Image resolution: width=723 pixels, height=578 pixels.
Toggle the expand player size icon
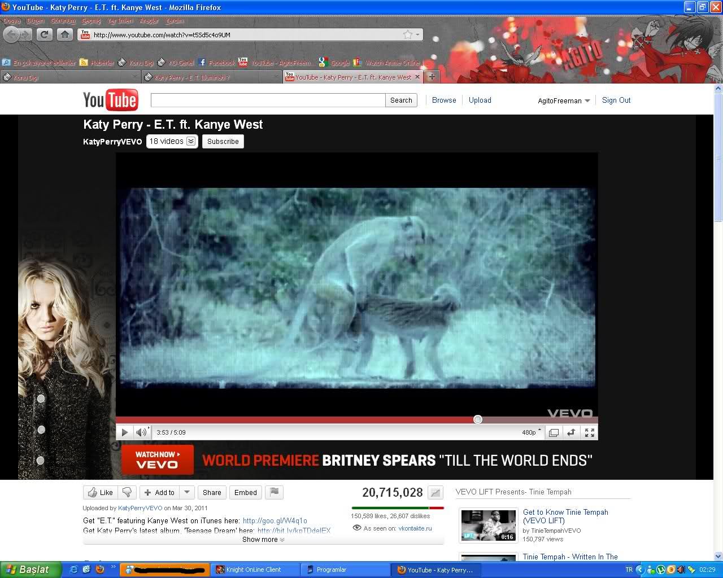(572, 432)
